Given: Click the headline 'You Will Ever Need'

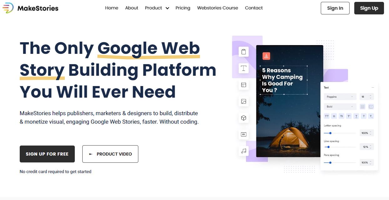Looking at the screenshot, I should point(98,92).
